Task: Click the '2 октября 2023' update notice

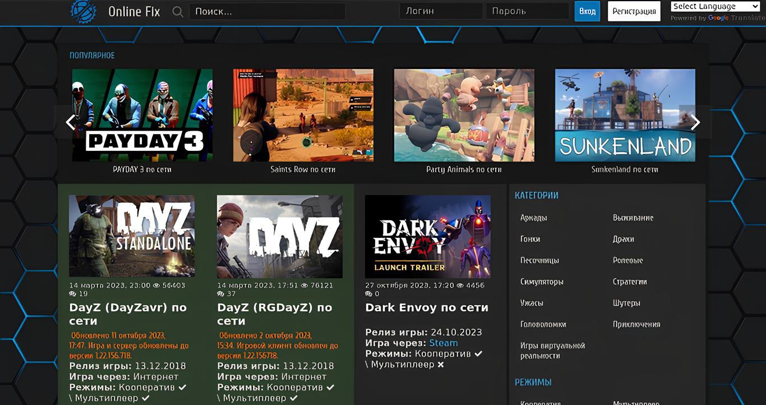Action: 278,345
